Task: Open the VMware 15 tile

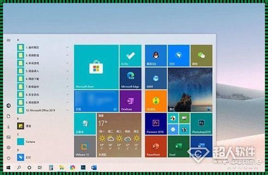Action: 85,147
